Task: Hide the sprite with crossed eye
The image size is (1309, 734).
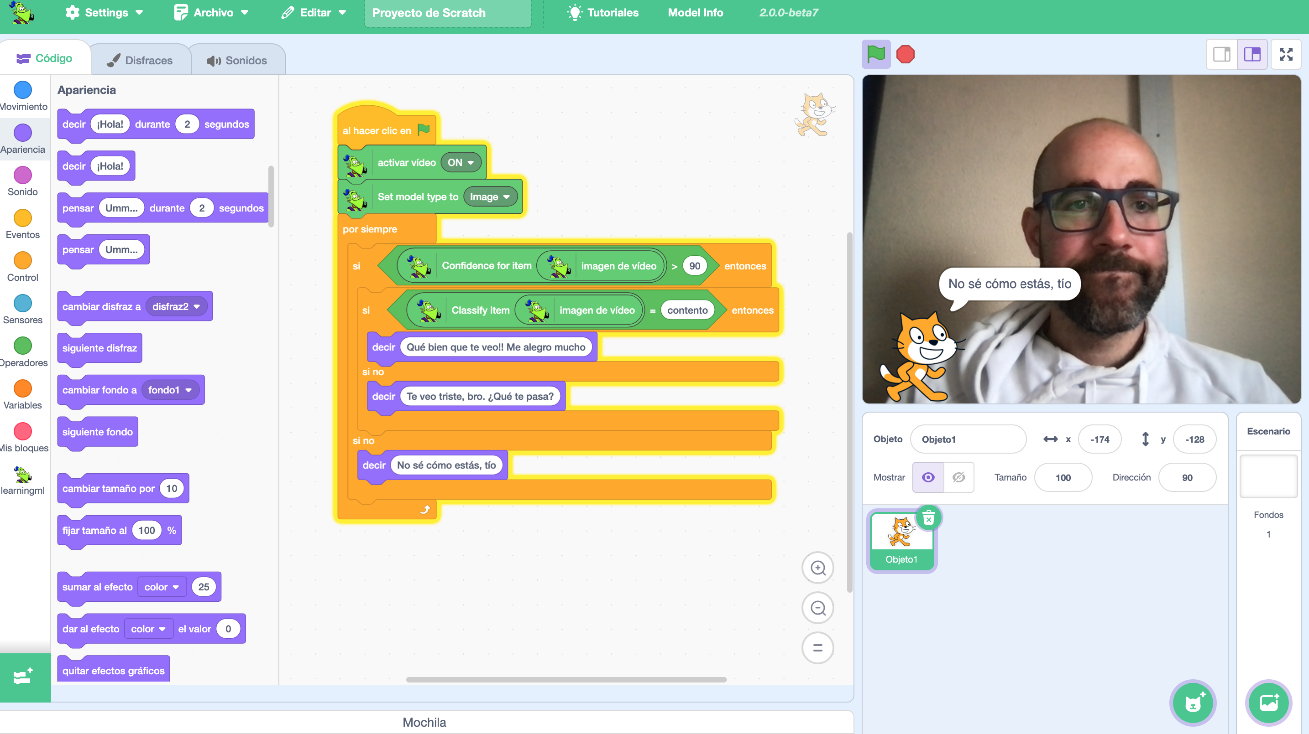Action: point(958,477)
